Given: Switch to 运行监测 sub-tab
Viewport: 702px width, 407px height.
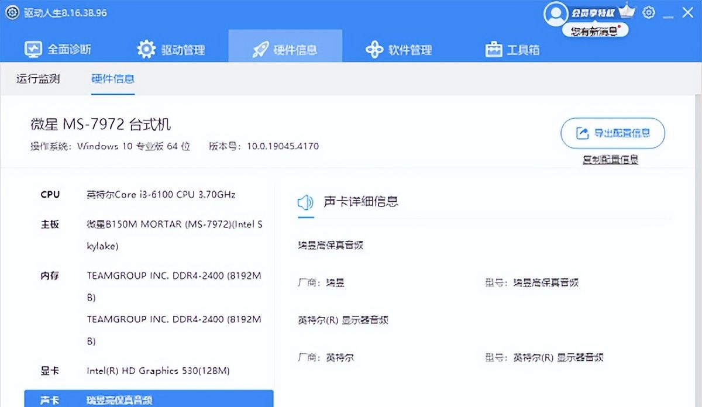Looking at the screenshot, I should (x=38, y=79).
